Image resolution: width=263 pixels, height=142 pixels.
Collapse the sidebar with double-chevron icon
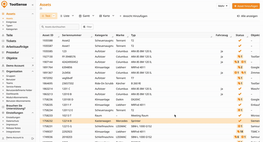click(x=33, y=5)
